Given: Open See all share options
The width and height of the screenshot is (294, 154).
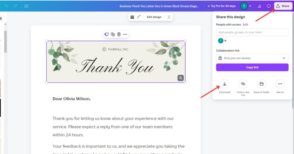Looking at the screenshot, I should point(280,84).
